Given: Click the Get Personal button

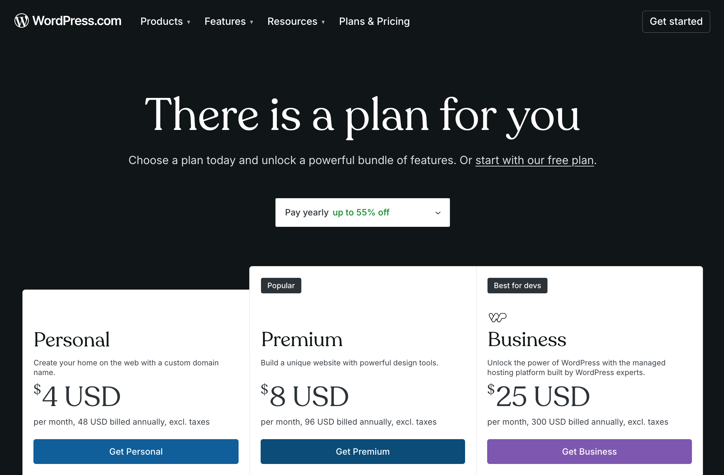Looking at the screenshot, I should tap(136, 451).
